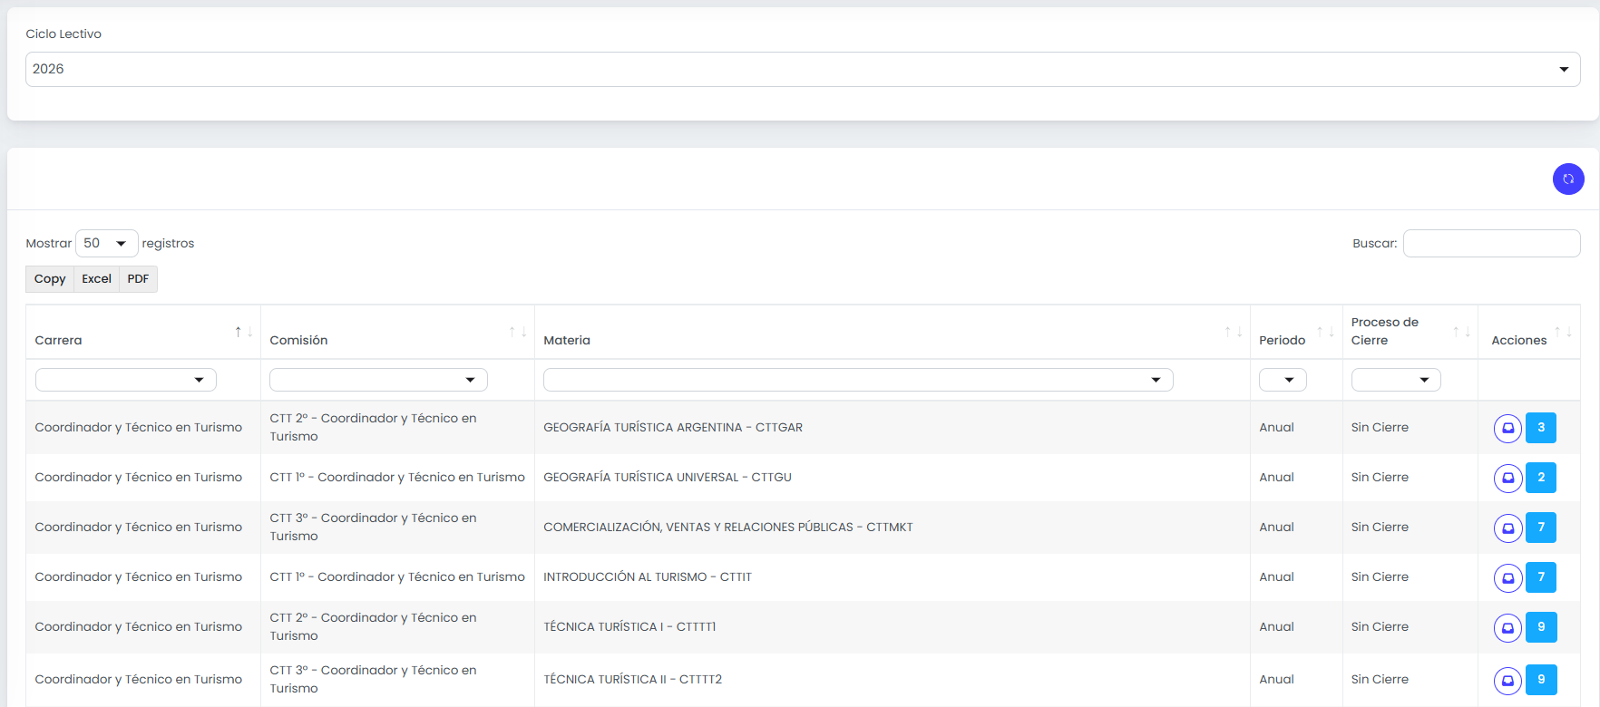Sort by the Comisión column header
Viewport: 1600px width, 707px height.
[x=397, y=333]
